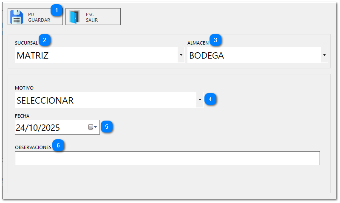
Task: Click blue callout badge number 2
Action: pos(45,40)
